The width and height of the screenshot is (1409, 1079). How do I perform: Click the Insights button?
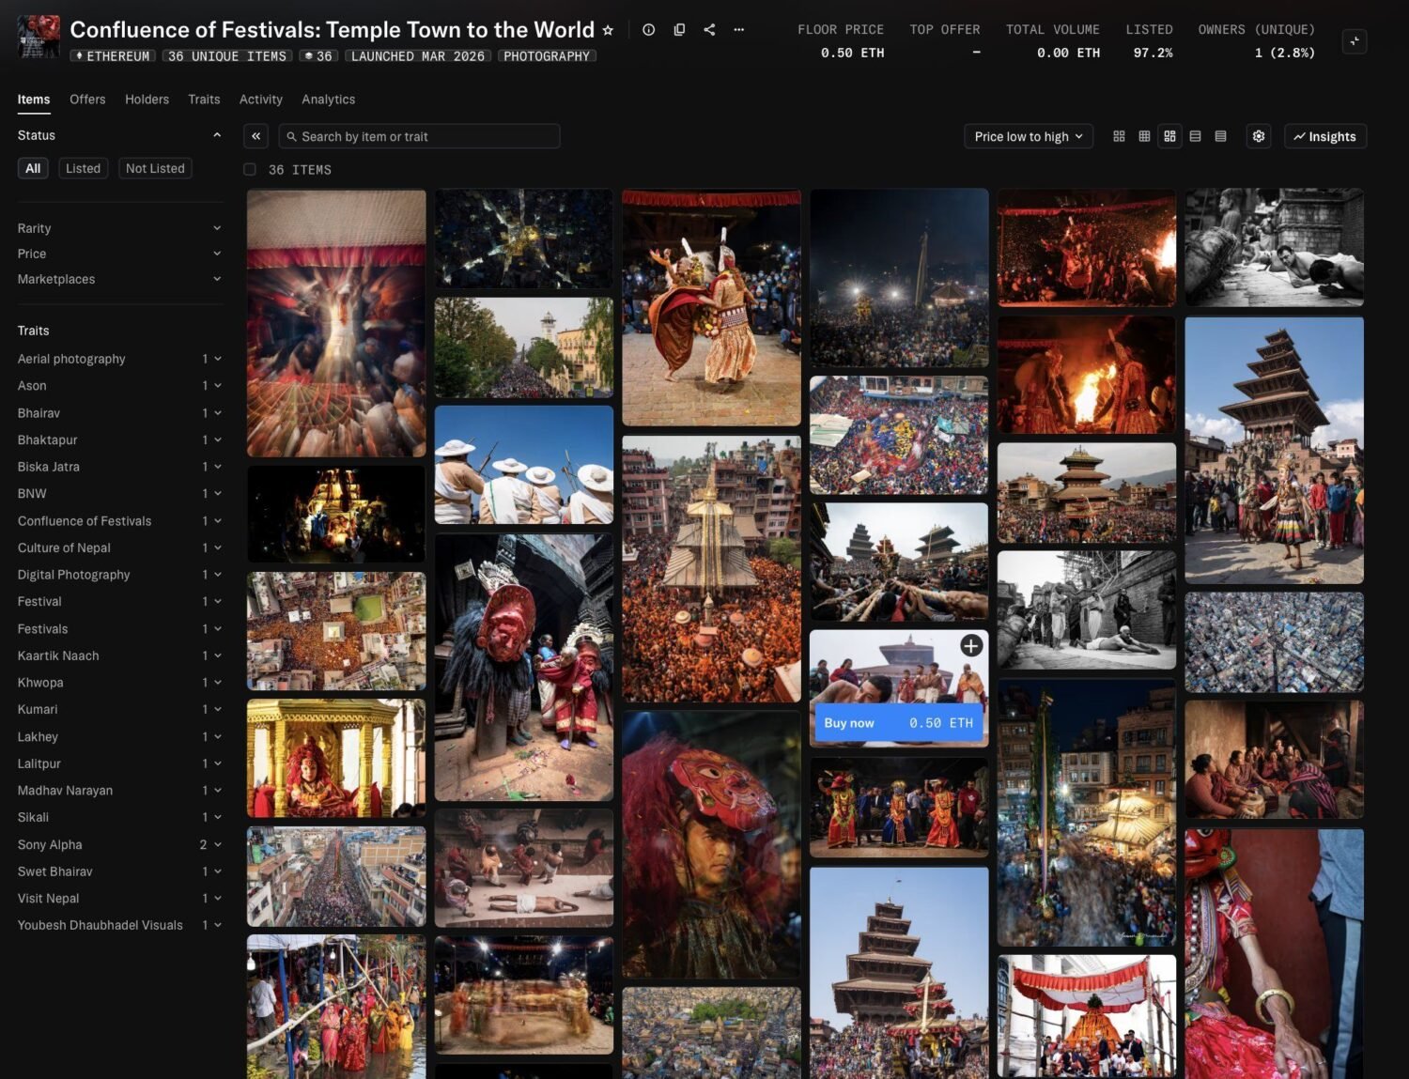1324,136
